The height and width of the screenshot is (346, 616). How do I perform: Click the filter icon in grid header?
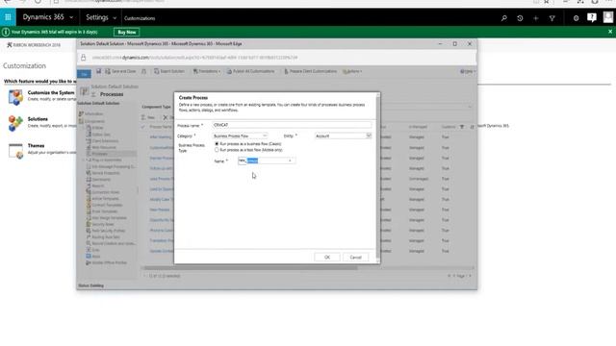(462, 127)
